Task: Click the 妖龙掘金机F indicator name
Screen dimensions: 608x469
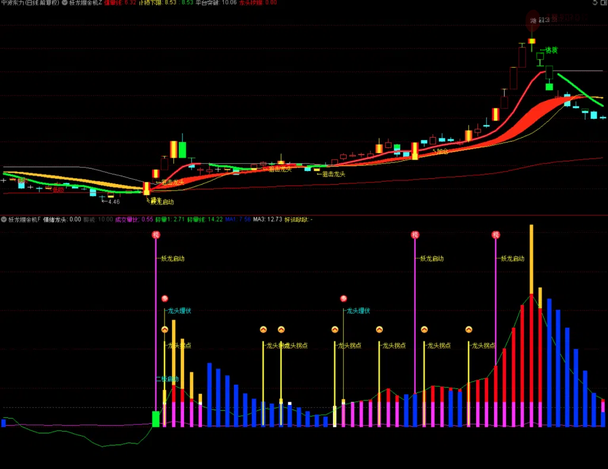Action: [24, 220]
